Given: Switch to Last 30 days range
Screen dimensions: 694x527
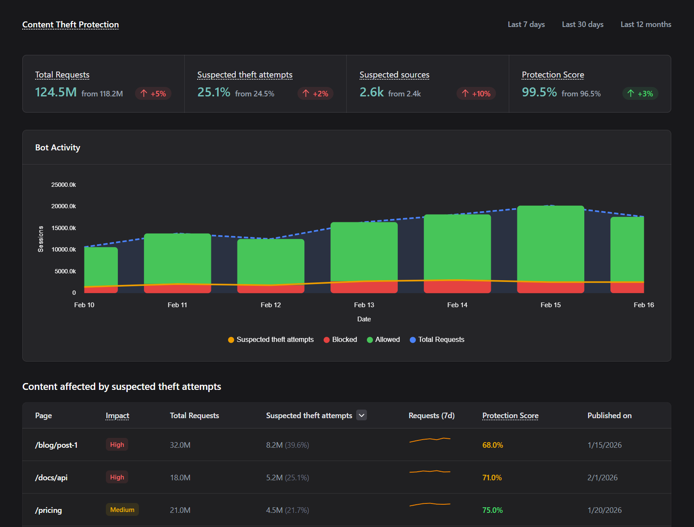Looking at the screenshot, I should [583, 24].
